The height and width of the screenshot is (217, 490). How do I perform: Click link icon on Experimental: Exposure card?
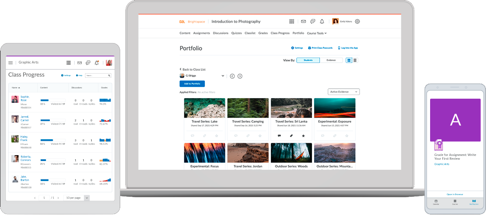(x=335, y=135)
